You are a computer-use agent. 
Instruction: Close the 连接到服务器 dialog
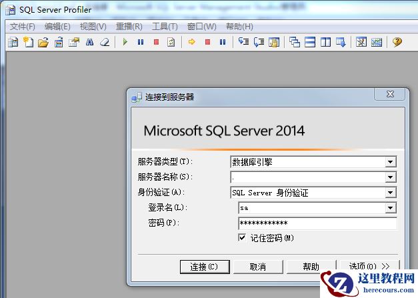(390, 94)
